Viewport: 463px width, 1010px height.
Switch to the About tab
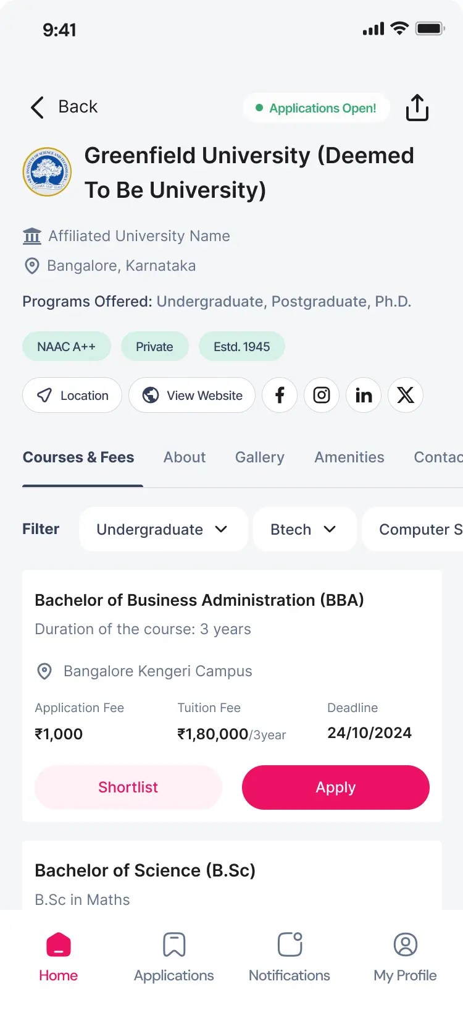click(185, 457)
